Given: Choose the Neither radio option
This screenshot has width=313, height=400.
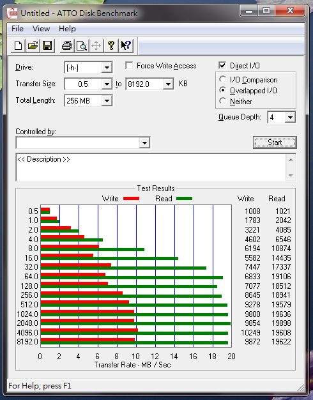Looking at the screenshot, I should [x=222, y=101].
